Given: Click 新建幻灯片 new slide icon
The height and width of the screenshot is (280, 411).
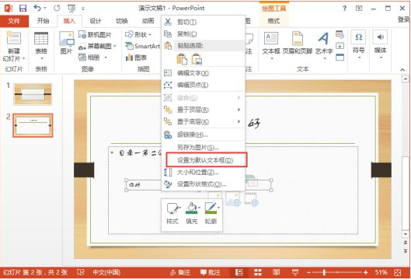Looking at the screenshot, I should pyautogui.click(x=14, y=47).
